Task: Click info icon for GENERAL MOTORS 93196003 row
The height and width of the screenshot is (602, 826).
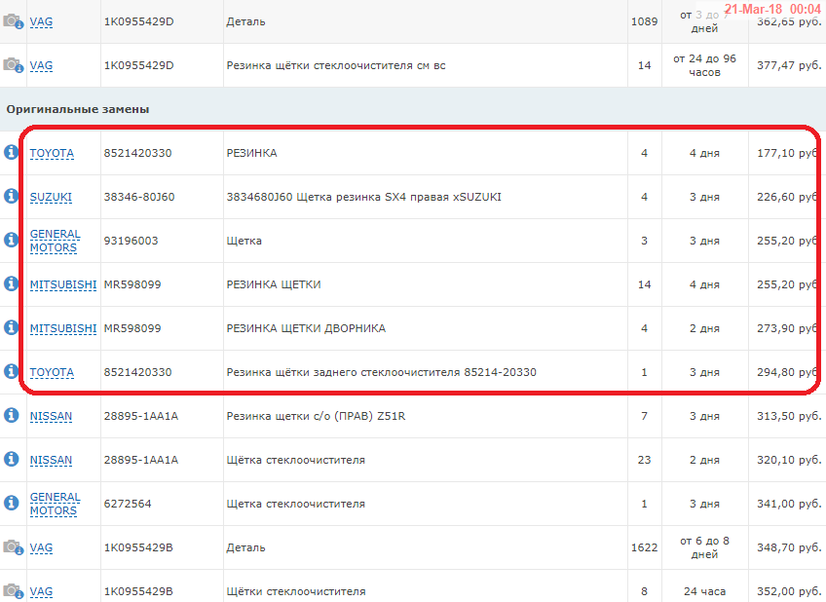Action: point(11,241)
